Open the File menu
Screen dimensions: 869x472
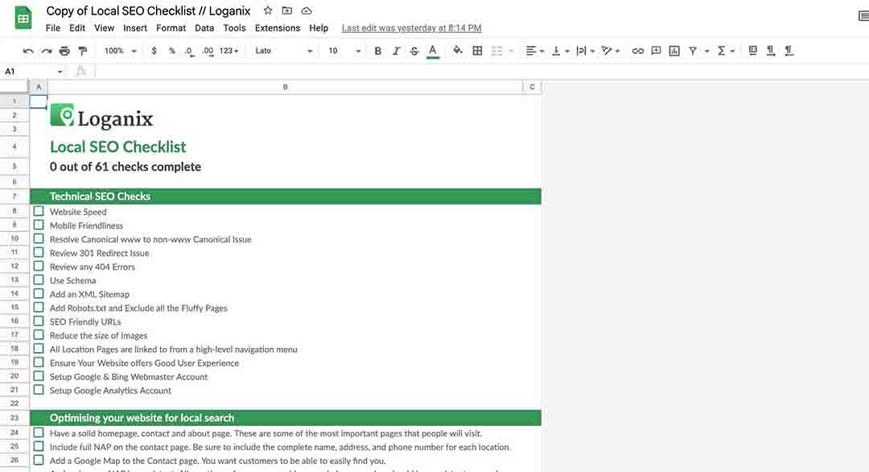click(52, 27)
